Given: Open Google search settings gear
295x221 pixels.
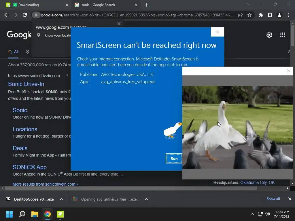Looking at the screenshot, I should [269, 35].
